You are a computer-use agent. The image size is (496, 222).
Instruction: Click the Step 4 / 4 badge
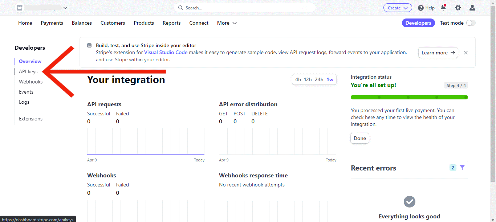(x=456, y=86)
